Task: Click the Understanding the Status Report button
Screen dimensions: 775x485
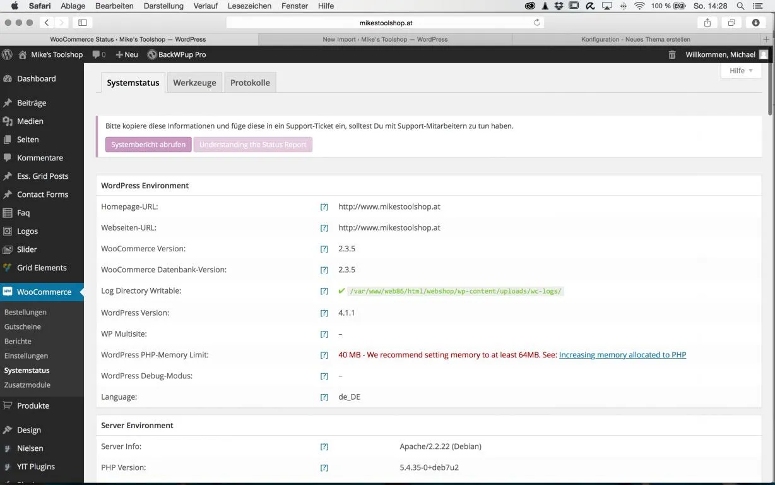Action: coord(252,145)
